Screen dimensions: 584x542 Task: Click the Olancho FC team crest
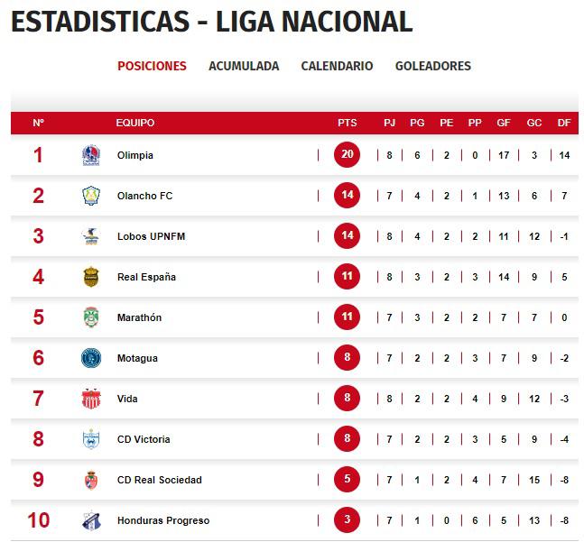click(90, 196)
